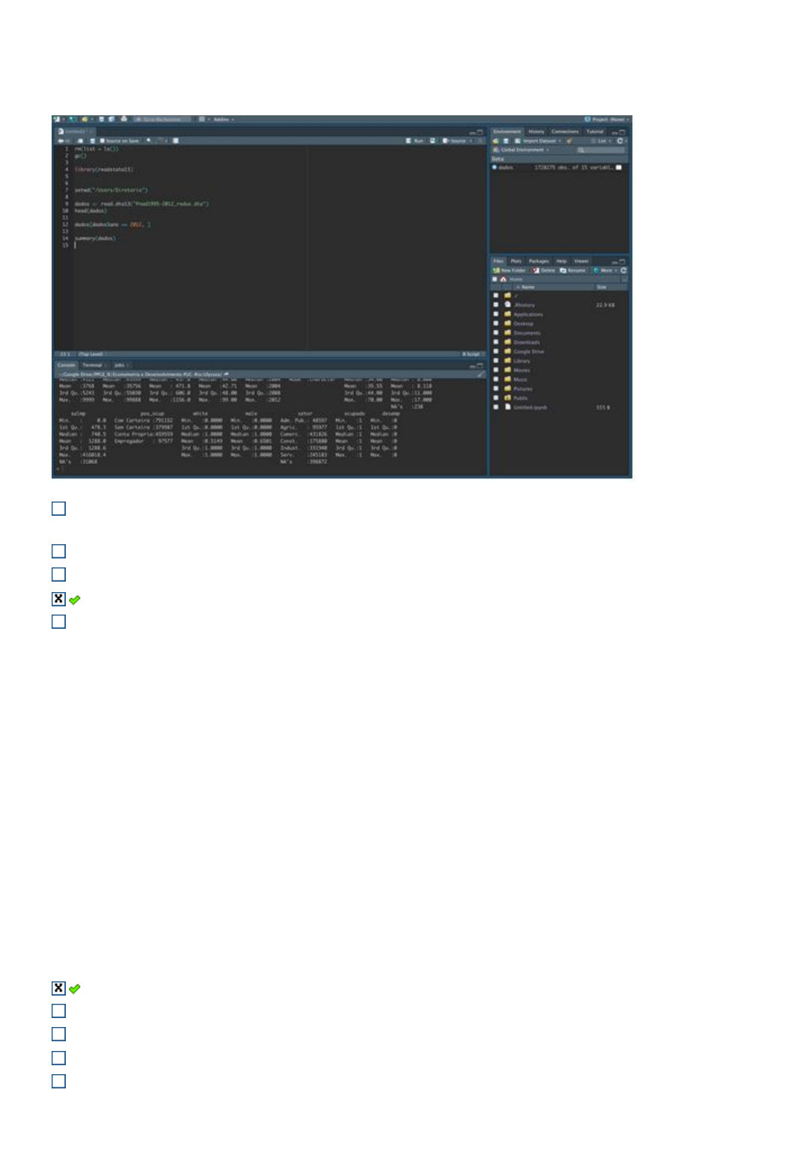Check the box next to the Downloads folder

tap(495, 342)
